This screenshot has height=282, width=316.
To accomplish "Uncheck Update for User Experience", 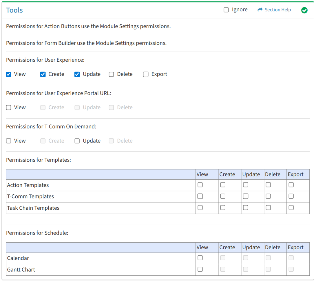I will click(x=77, y=74).
